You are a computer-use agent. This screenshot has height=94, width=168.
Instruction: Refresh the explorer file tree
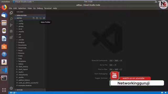pyautogui.click(x=40, y=18)
